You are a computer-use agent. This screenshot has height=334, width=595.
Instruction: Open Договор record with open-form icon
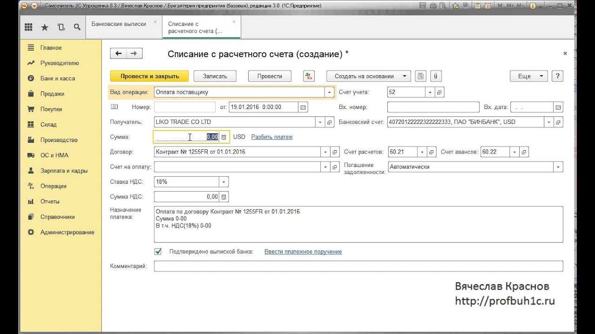pyautogui.click(x=335, y=152)
